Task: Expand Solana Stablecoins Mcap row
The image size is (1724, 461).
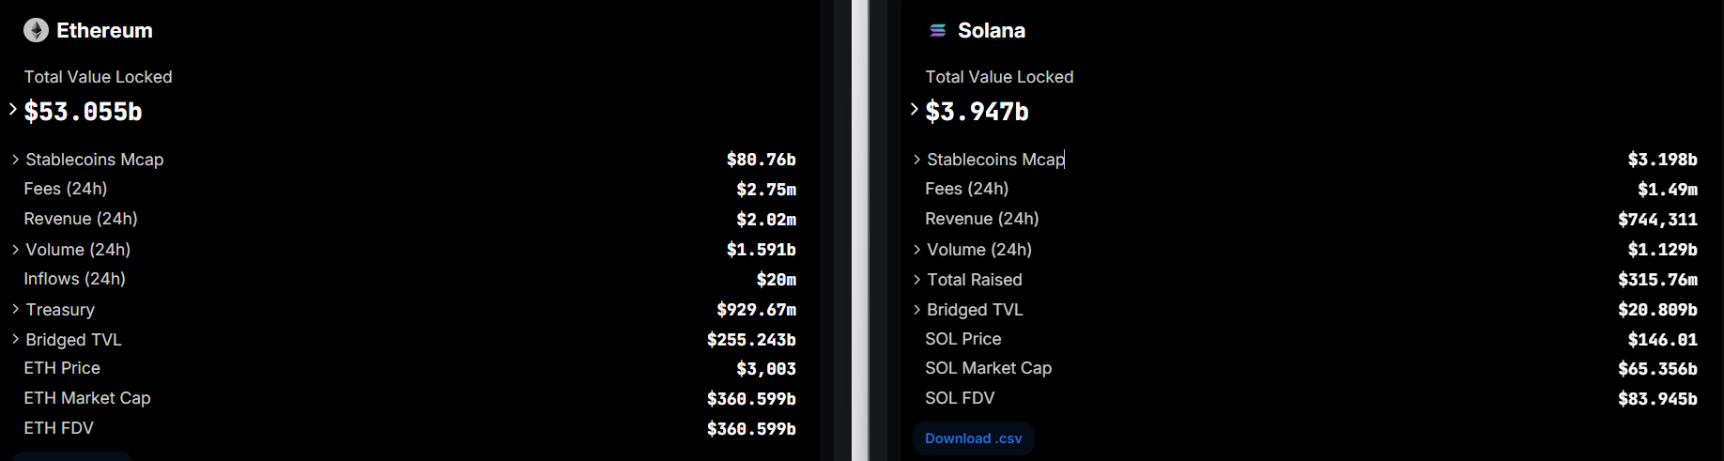Action: click(916, 160)
